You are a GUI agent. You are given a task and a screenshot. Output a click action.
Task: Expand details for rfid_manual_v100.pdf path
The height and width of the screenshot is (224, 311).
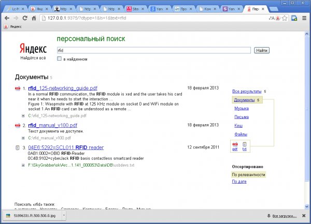23,138
